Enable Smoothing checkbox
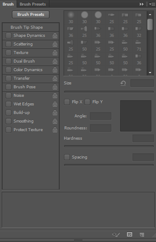 tap(9, 121)
